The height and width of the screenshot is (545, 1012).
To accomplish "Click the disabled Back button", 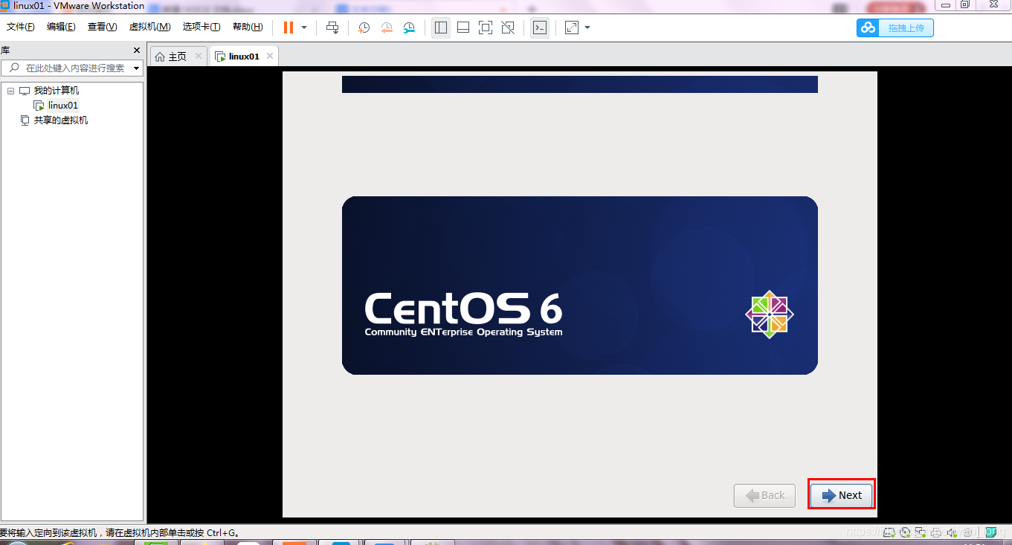I will [x=764, y=495].
